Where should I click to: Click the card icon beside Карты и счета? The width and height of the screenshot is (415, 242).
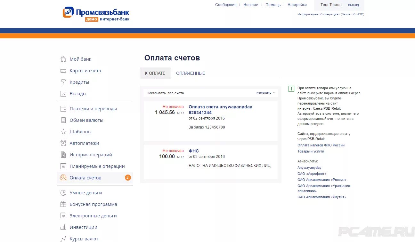pos(63,71)
